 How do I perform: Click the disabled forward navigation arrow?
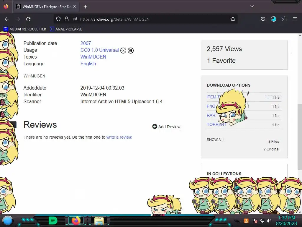(x=18, y=19)
